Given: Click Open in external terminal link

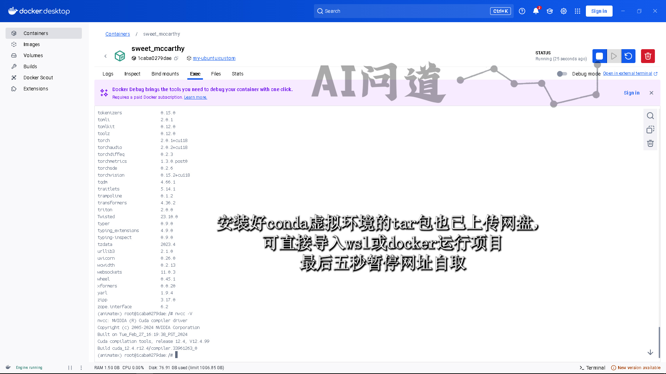Looking at the screenshot, I should 627,73.
